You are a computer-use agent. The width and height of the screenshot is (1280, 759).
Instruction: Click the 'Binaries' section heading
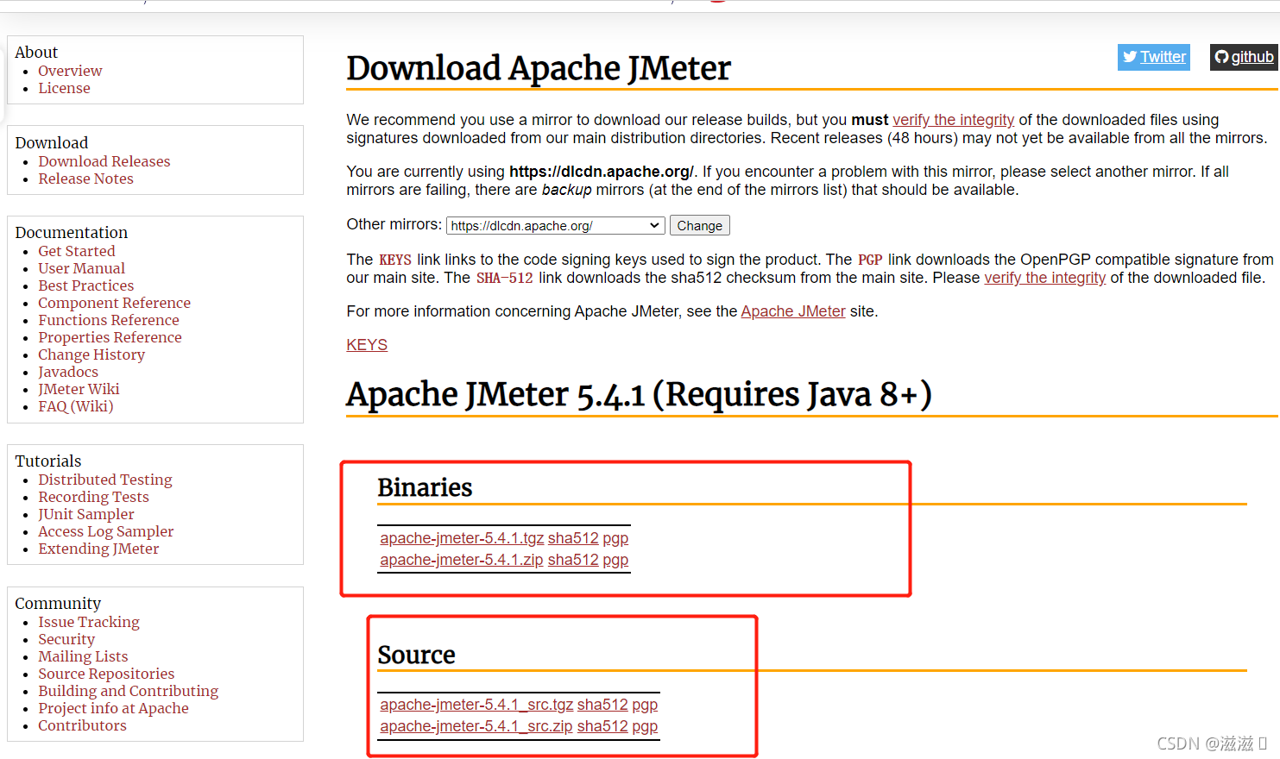425,488
